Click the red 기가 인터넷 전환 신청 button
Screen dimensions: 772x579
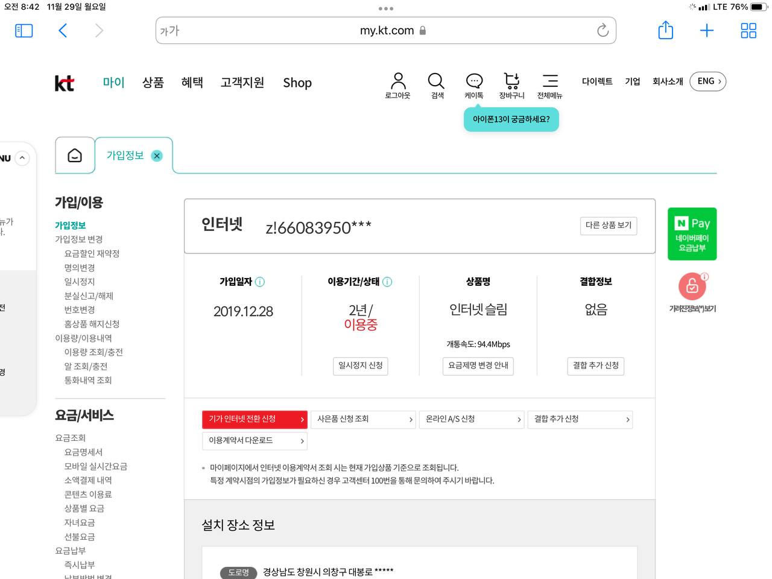pos(255,419)
